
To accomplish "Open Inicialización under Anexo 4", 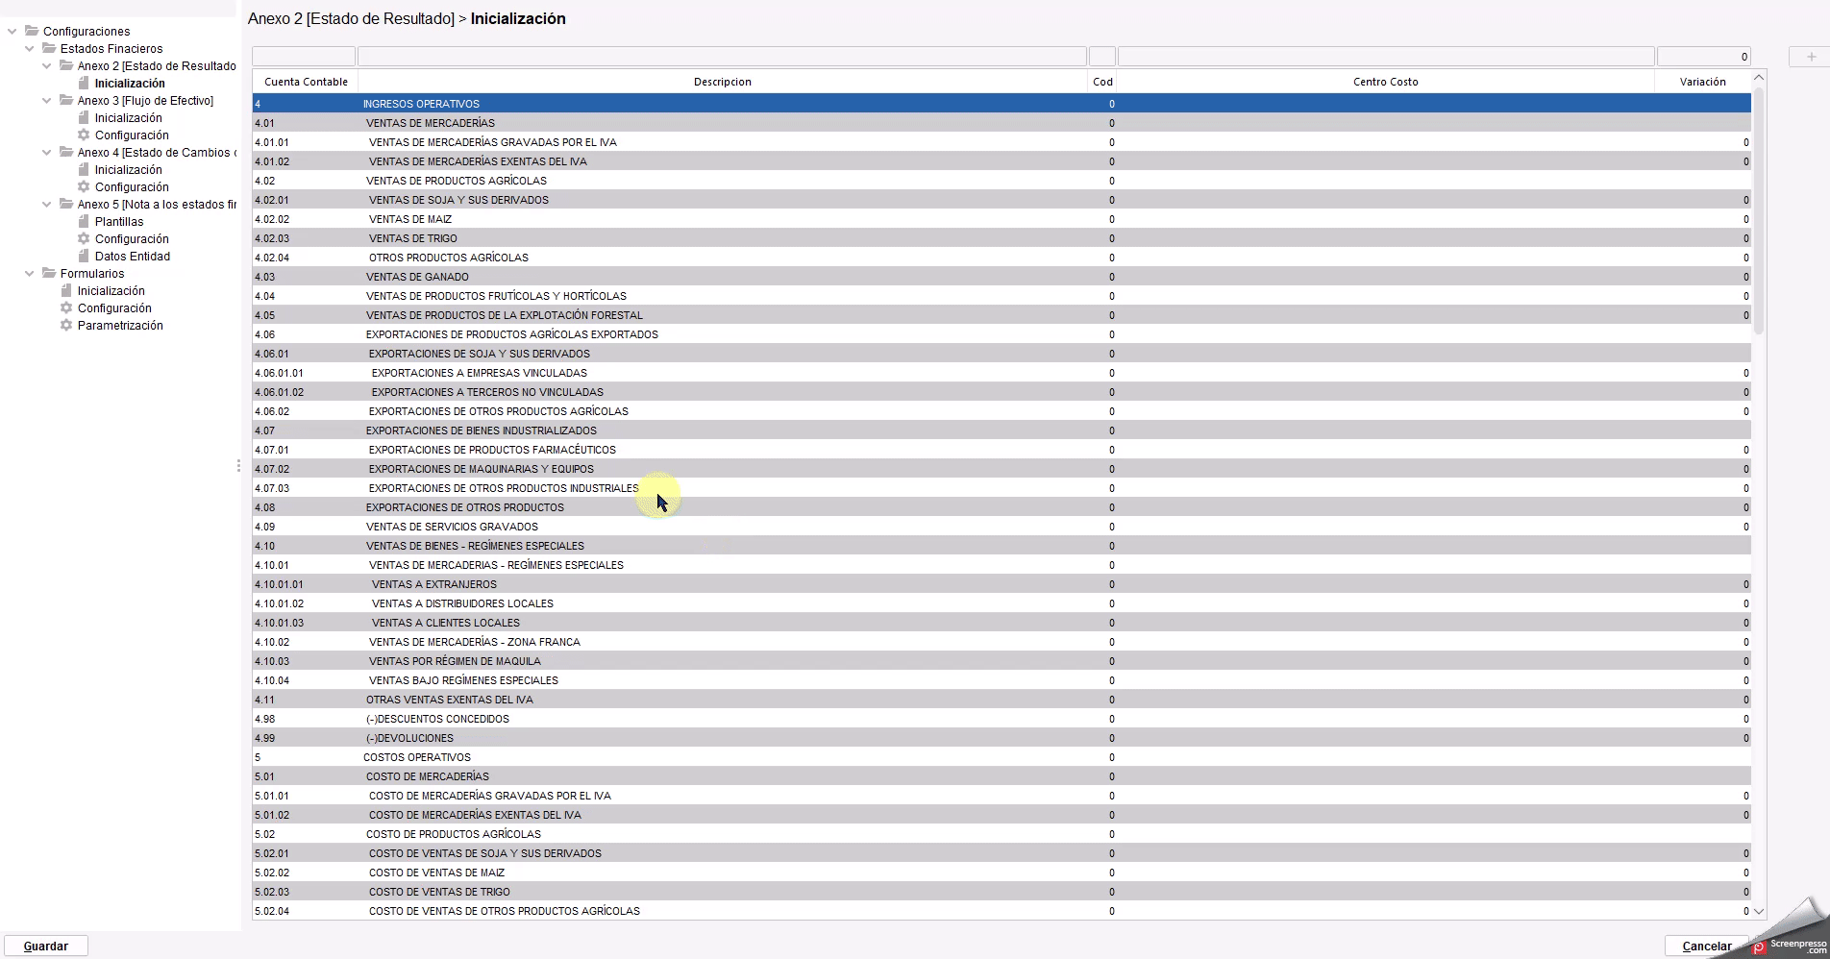I will click(x=128, y=170).
